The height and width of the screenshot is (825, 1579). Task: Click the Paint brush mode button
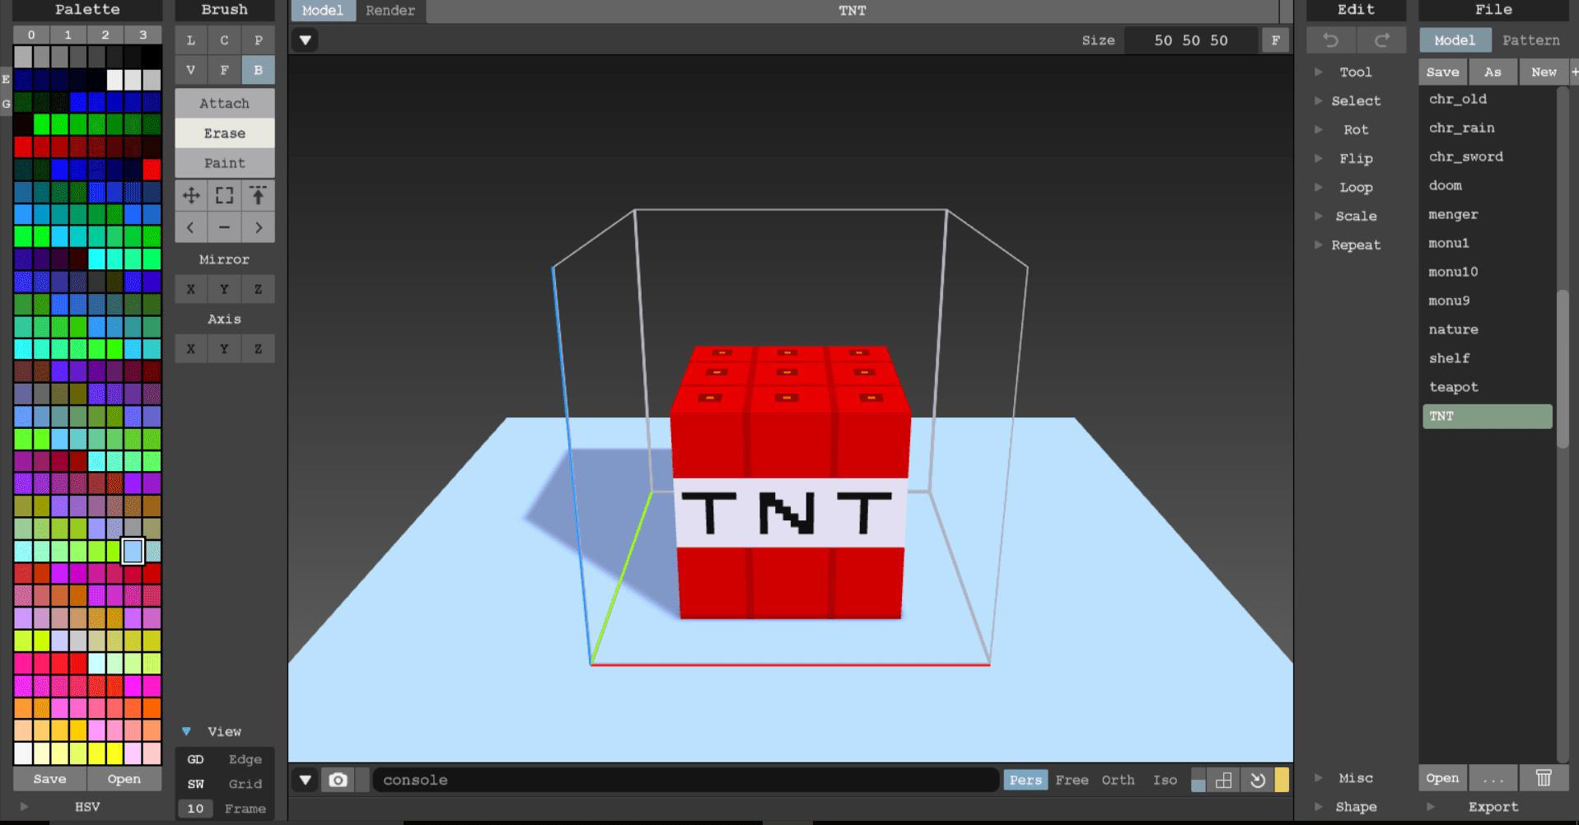(224, 163)
